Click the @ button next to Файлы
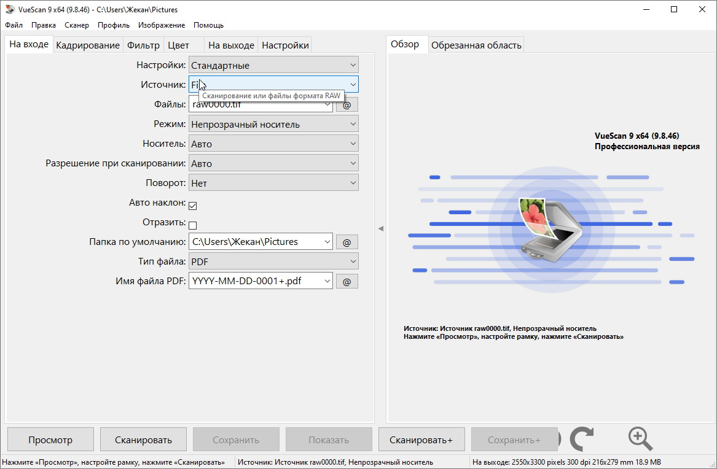 click(x=347, y=104)
